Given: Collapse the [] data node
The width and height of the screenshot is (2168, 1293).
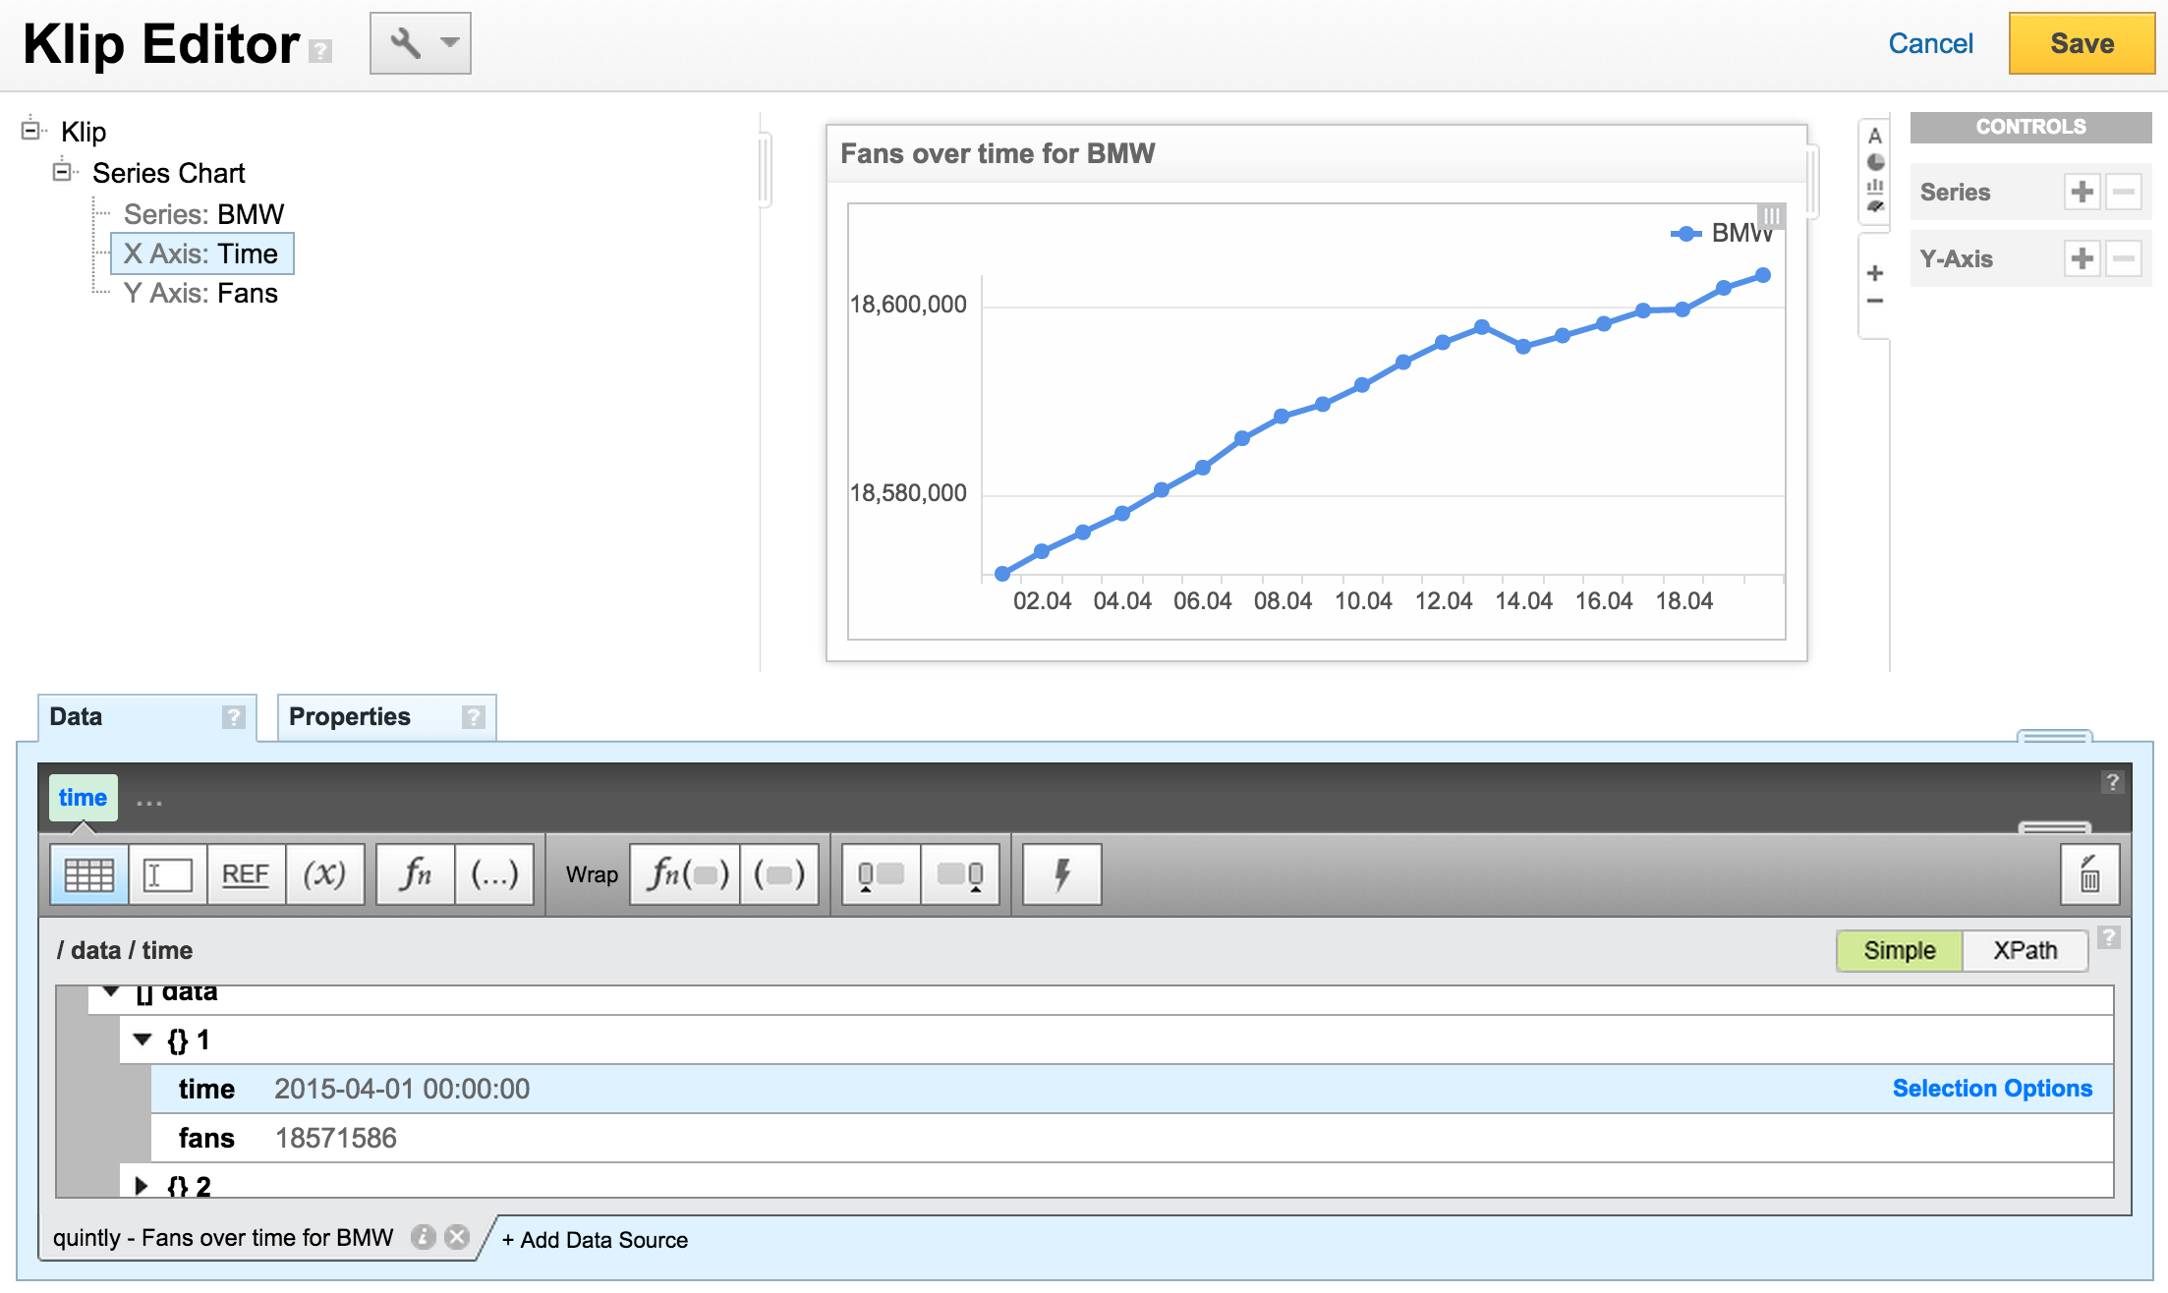Looking at the screenshot, I should pos(111,992).
